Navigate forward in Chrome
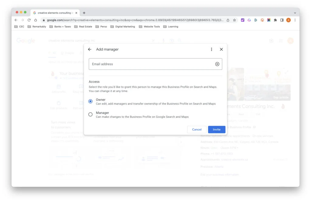 (x=22, y=20)
